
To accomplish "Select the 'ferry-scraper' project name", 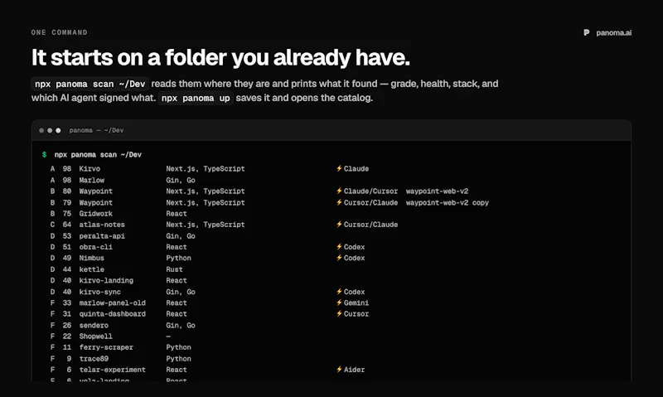I will (x=106, y=347).
